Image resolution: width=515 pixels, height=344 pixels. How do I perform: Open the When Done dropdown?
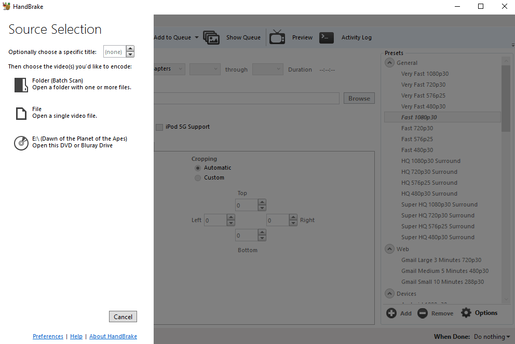(x=492, y=337)
